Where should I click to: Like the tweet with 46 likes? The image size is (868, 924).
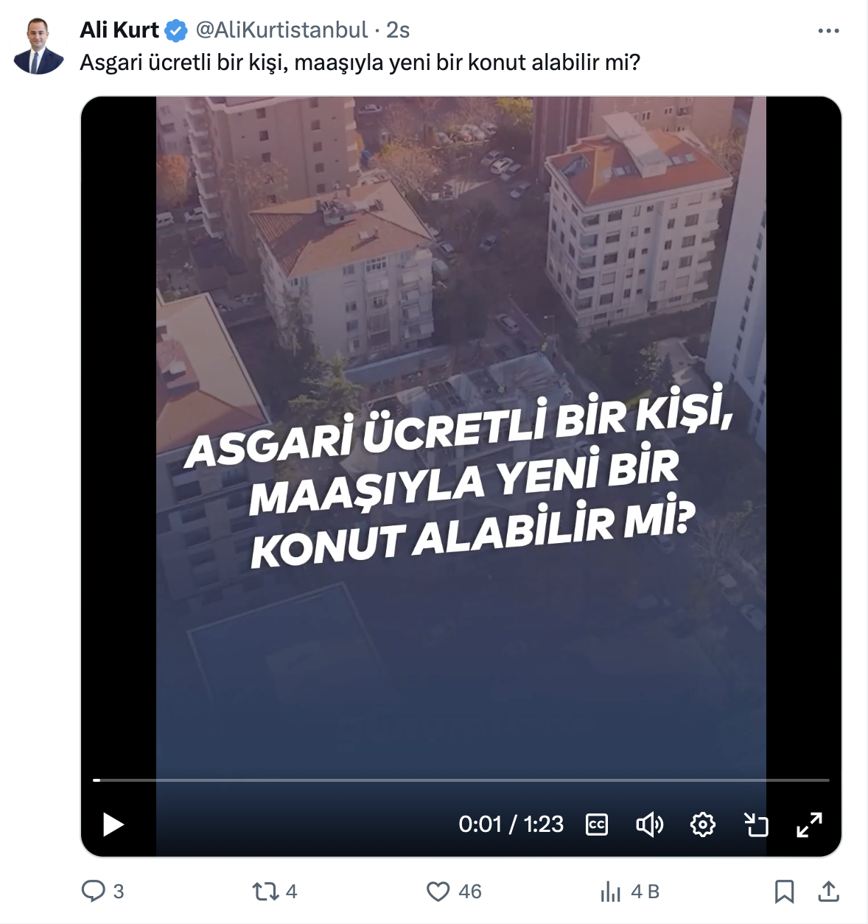pos(454,892)
